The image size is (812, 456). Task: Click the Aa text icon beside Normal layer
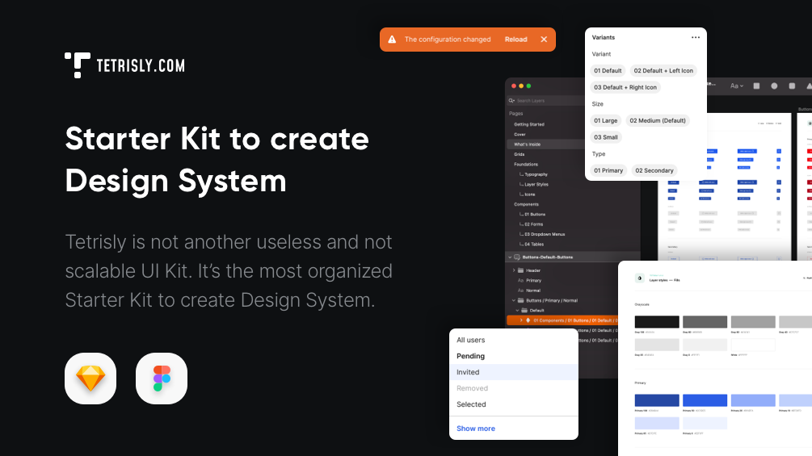pos(520,291)
